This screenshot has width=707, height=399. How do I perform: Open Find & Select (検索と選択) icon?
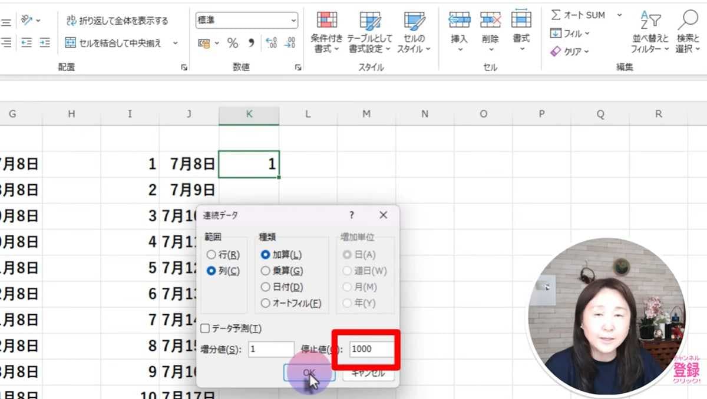click(x=688, y=19)
